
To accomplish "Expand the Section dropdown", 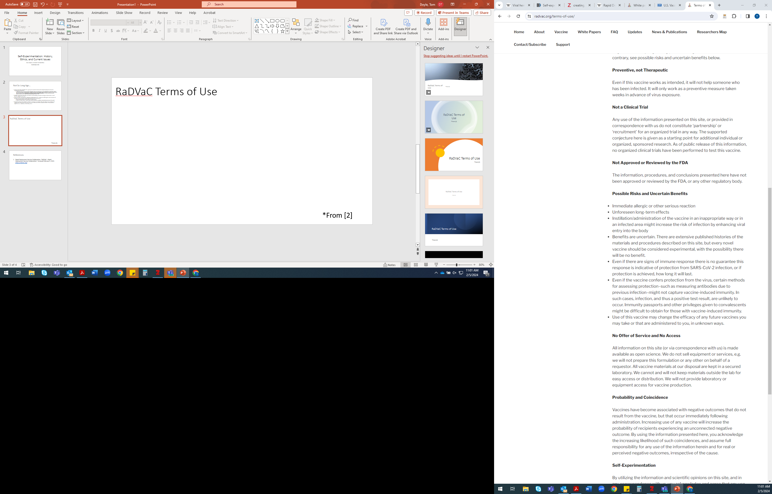I will 76,33.
